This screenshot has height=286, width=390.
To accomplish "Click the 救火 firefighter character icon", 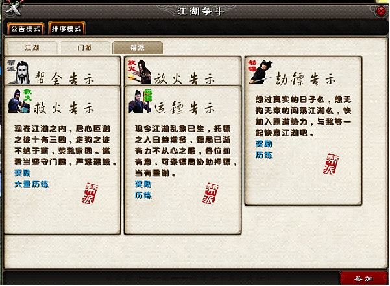I will coord(19,101).
